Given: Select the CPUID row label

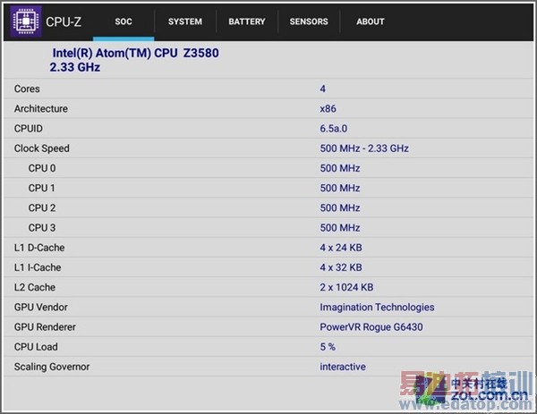Looking at the screenshot, I should click(29, 129).
